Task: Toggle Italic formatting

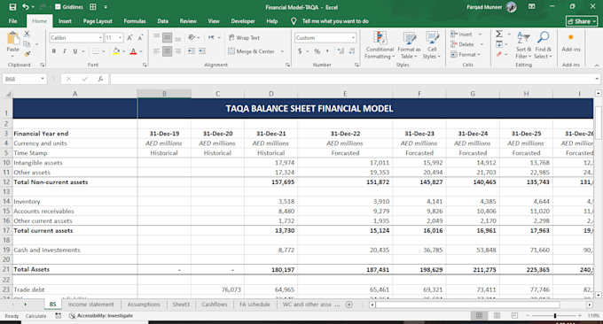Action: [64, 51]
